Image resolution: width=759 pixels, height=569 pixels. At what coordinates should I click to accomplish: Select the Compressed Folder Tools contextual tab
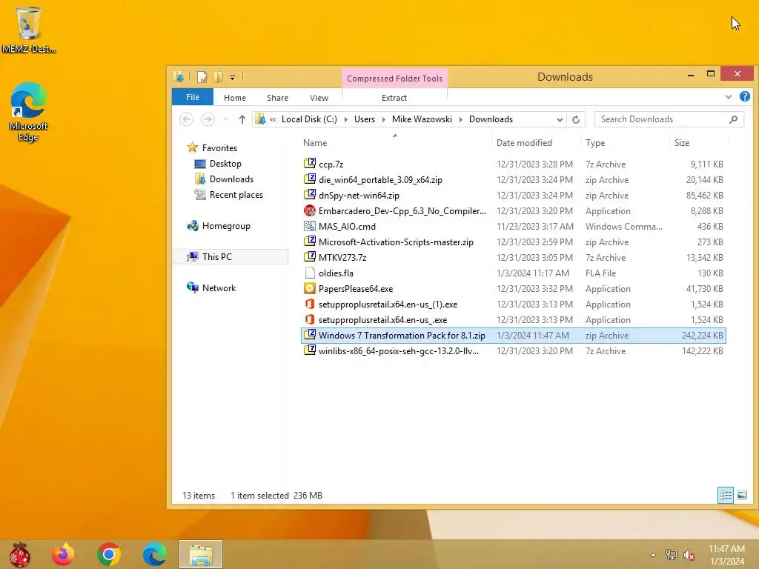click(x=394, y=79)
